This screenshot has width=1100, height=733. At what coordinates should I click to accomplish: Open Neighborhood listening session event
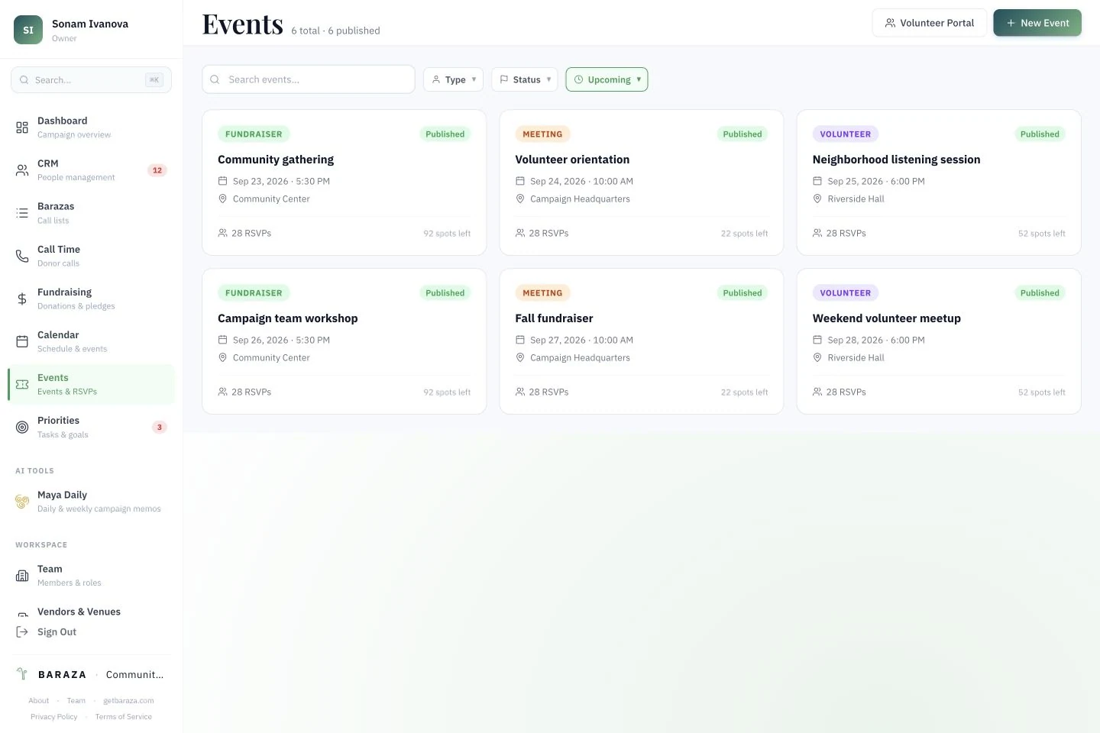939,182
